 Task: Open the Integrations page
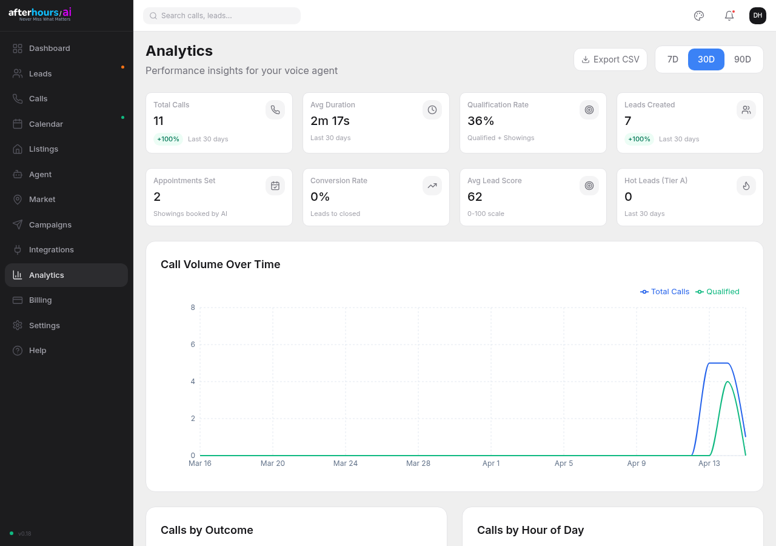point(52,249)
